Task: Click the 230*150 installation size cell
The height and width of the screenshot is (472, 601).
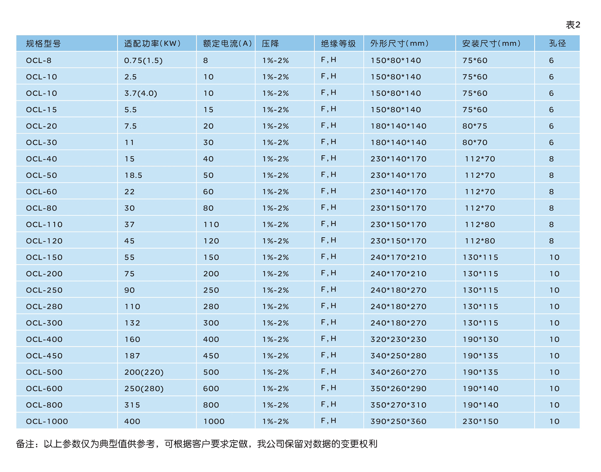Action: point(480,421)
